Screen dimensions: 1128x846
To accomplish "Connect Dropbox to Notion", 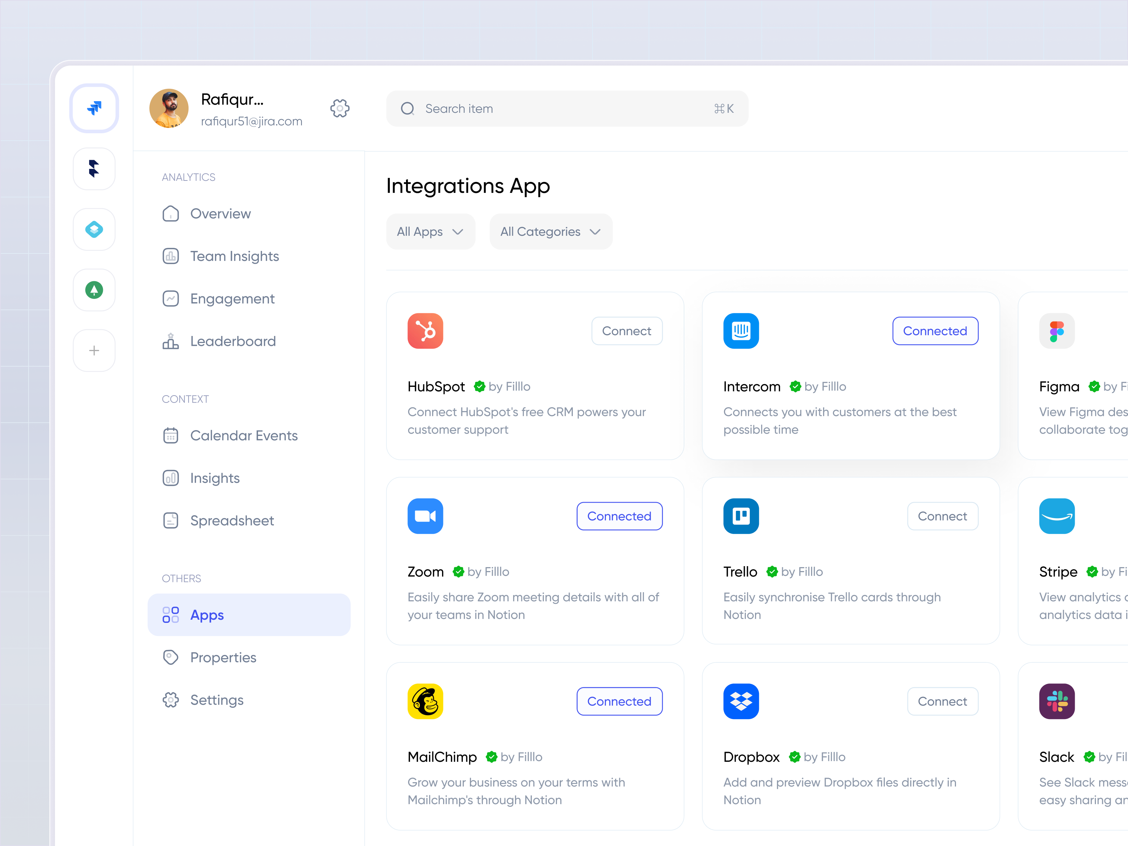I will point(942,701).
